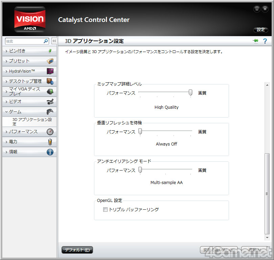Click the green pin icon in header
This screenshot has width=274, height=260.
pyautogui.click(x=255, y=41)
